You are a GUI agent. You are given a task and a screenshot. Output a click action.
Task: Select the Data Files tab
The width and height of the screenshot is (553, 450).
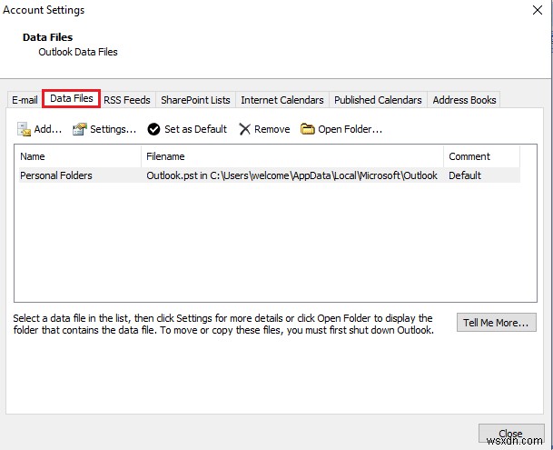click(71, 98)
